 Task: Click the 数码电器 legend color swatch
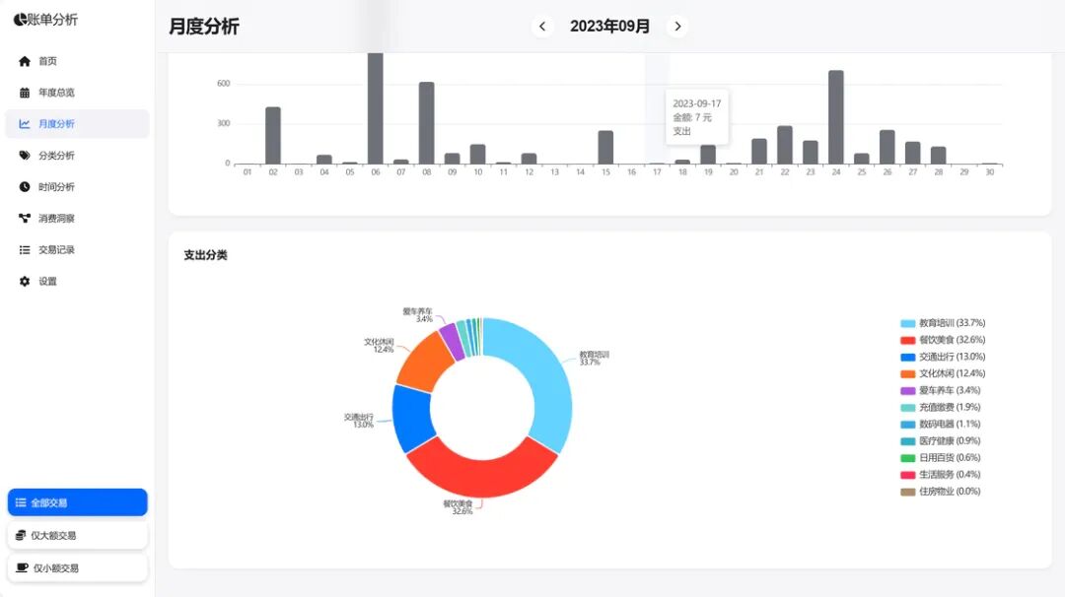(907, 425)
